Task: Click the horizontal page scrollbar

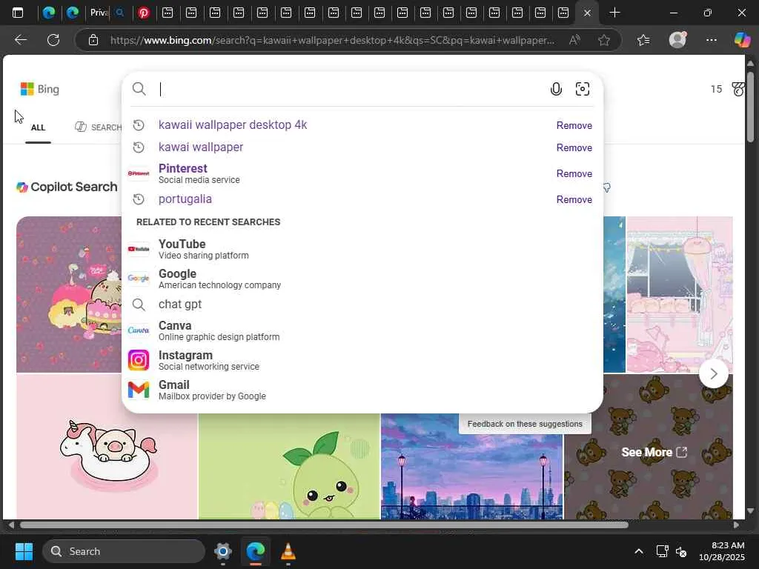Action: click(324, 525)
